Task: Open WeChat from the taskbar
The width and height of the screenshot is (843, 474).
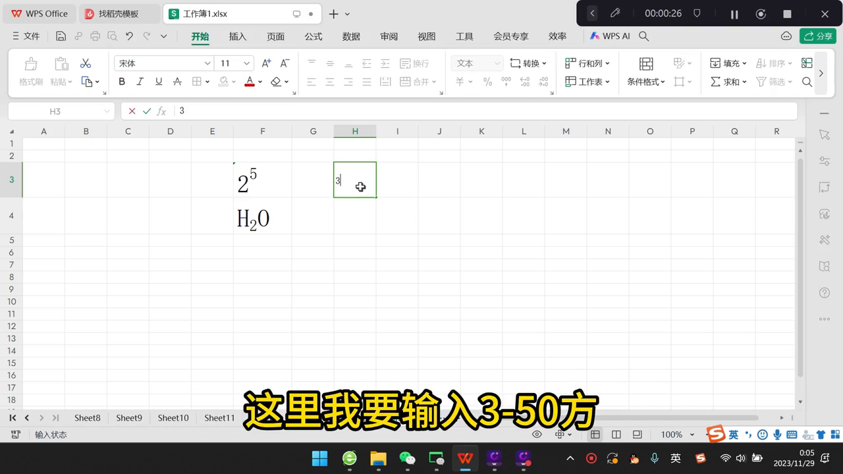Action: [408, 458]
